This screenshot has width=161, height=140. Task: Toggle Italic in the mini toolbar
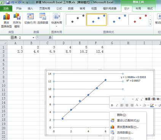click(x=117, y=105)
